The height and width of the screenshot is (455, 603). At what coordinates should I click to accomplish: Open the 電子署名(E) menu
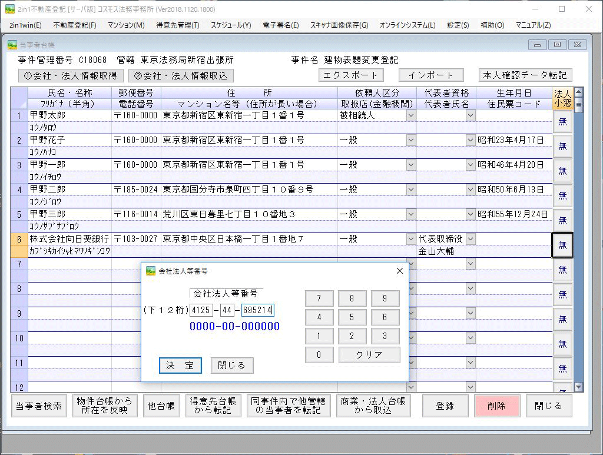[280, 25]
